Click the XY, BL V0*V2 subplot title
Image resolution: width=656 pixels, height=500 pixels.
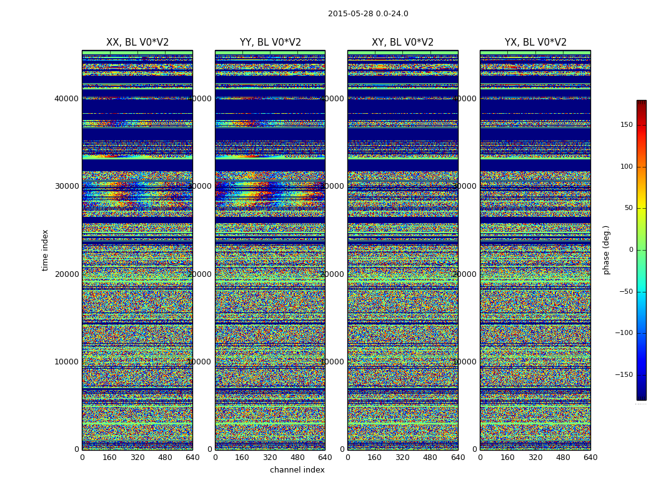click(402, 42)
